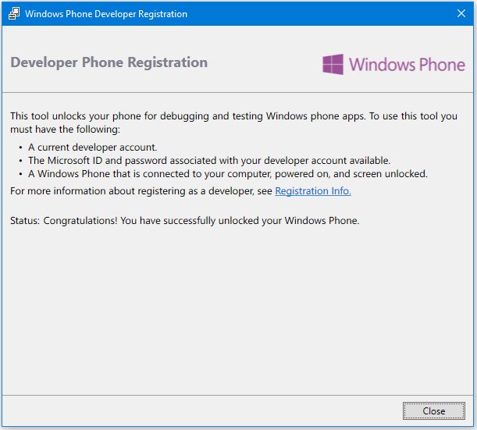Click the Developer Phone Registration heading
The image size is (477, 430).
(x=109, y=62)
